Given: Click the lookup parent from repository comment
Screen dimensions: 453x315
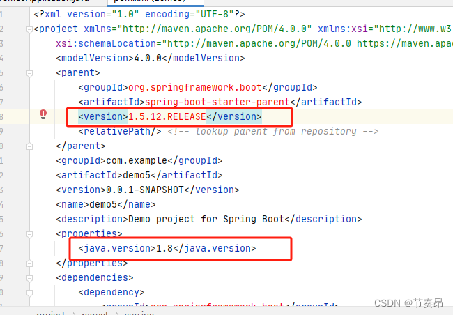Looking at the screenshot, I should coord(272,131).
